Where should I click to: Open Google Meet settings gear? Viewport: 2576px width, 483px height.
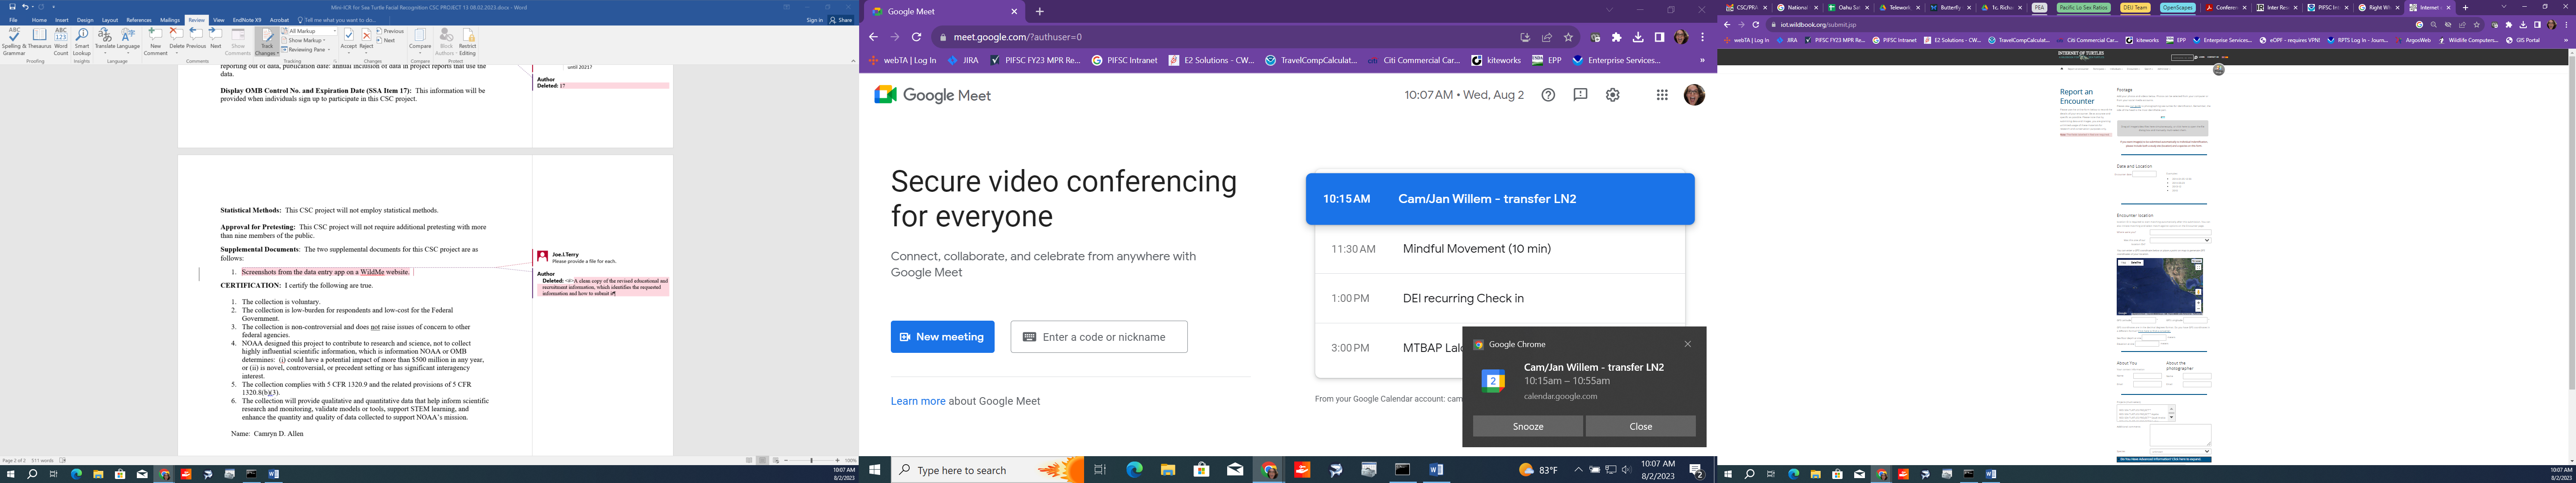click(x=1612, y=95)
